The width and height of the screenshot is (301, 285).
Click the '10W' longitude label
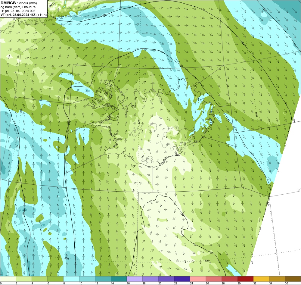tap(256, 115)
